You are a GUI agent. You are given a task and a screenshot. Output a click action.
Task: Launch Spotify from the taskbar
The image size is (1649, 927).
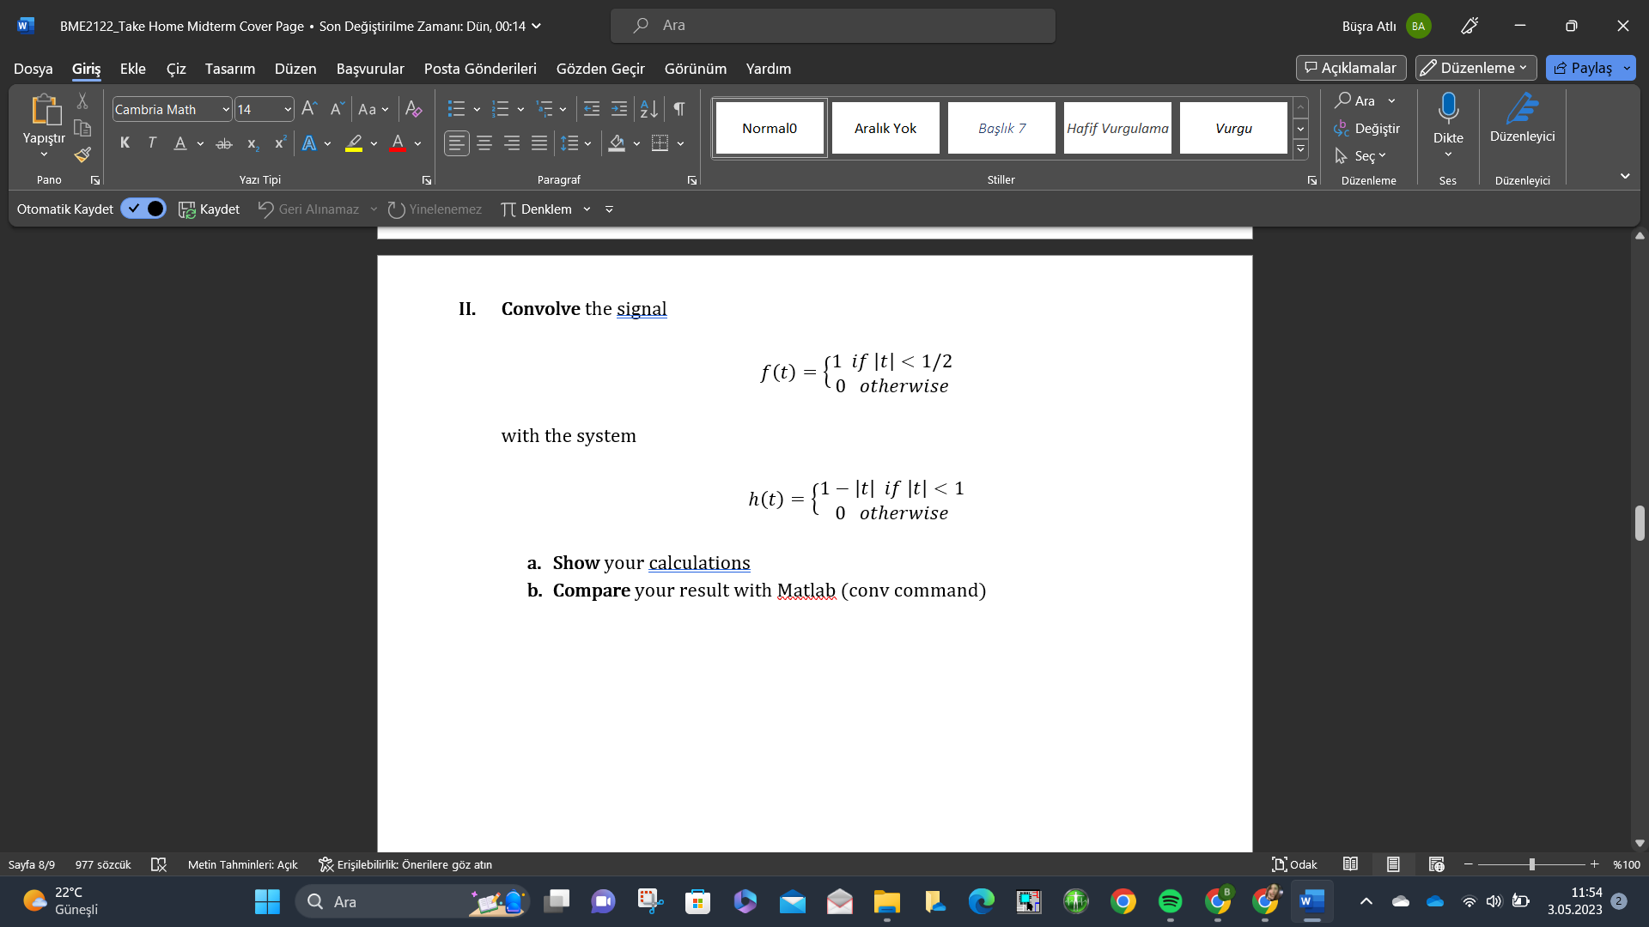point(1171,901)
